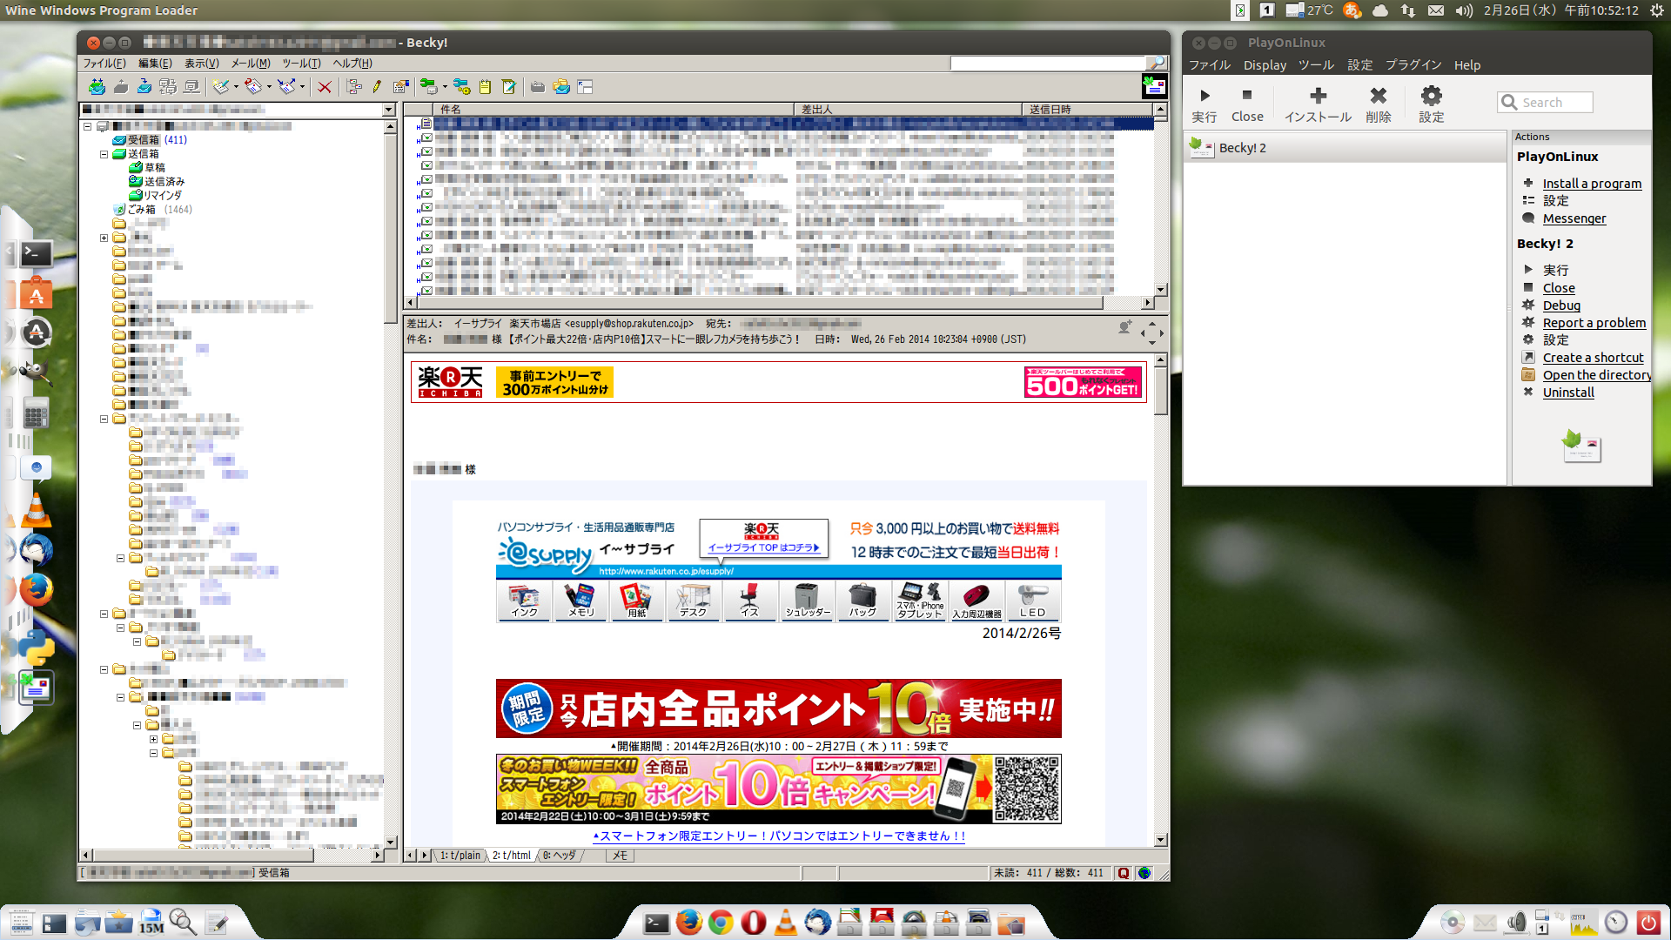Open the forward icon dropdown arrow
Screen dimensions: 1671x940
(302, 86)
